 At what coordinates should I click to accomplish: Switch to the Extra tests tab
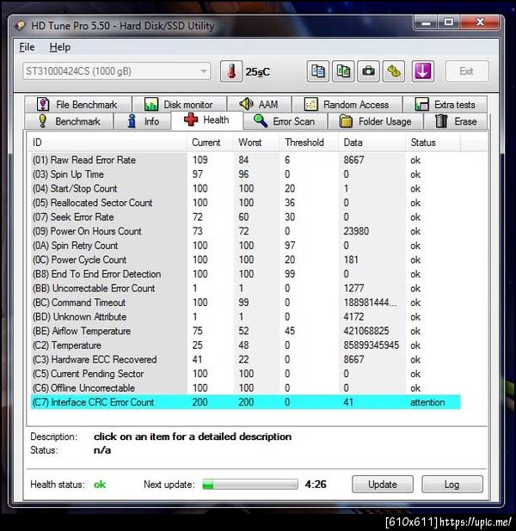(445, 104)
